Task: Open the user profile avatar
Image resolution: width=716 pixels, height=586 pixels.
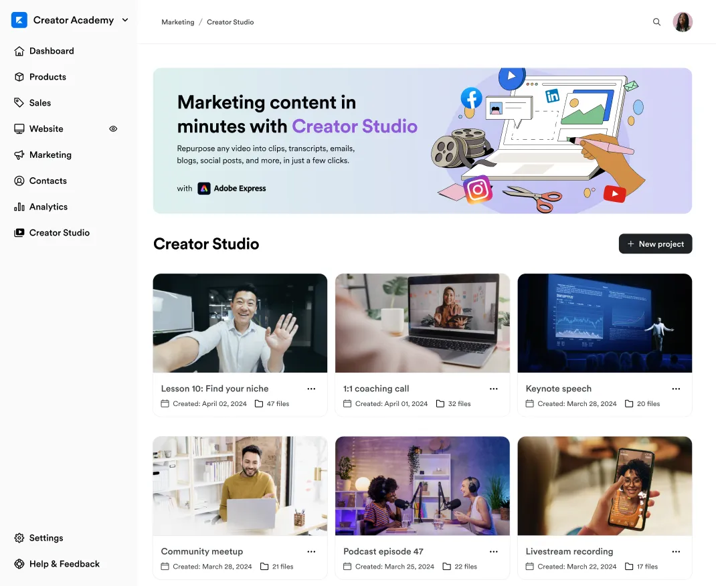Action: (683, 22)
